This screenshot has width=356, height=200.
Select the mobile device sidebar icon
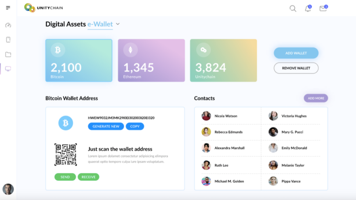pos(8,39)
